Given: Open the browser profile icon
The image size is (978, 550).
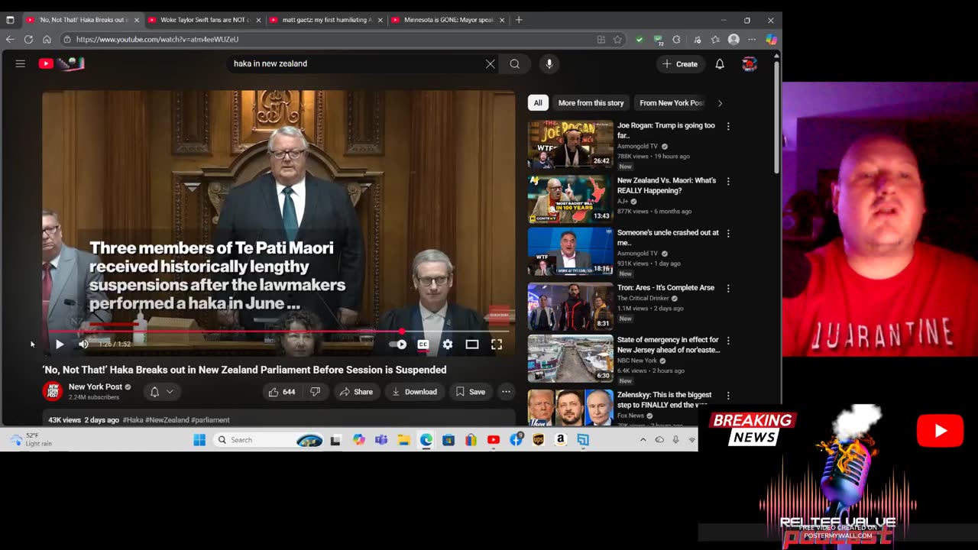Looking at the screenshot, I should [x=733, y=40].
